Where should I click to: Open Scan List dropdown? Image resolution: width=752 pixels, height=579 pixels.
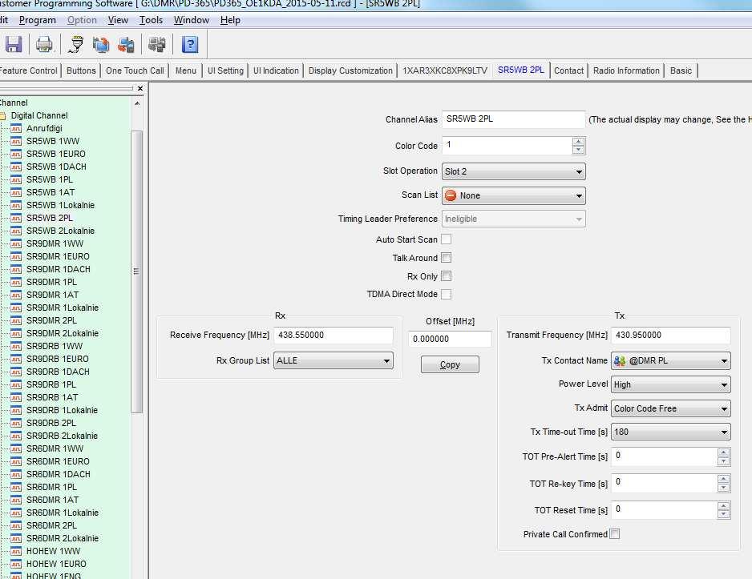pos(514,195)
